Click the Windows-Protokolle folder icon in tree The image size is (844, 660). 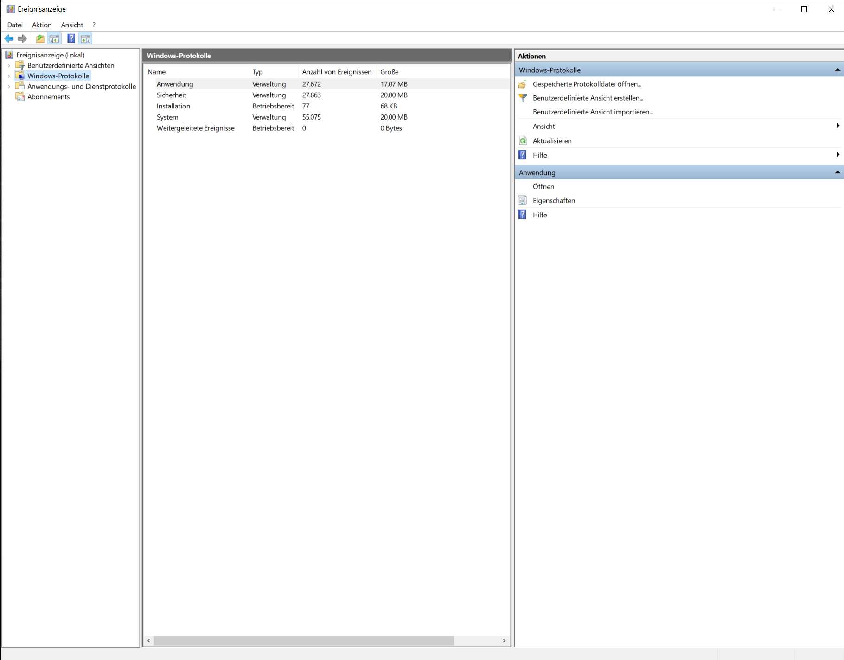20,76
